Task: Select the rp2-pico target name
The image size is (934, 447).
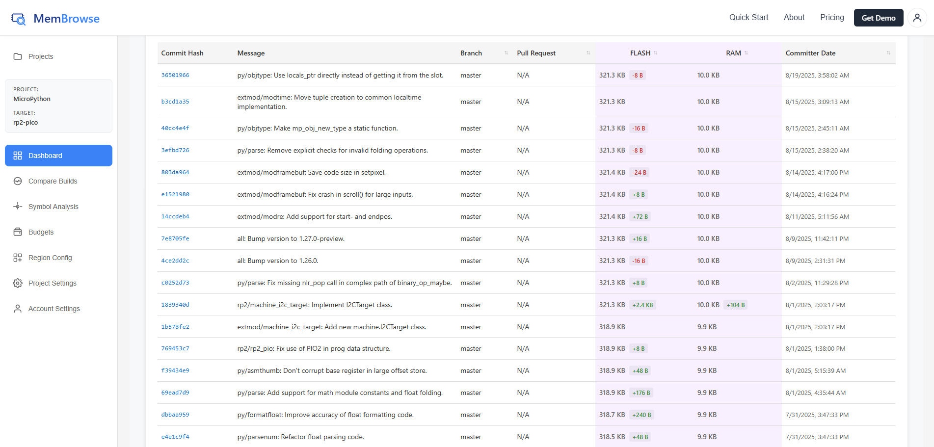Action: (x=26, y=122)
